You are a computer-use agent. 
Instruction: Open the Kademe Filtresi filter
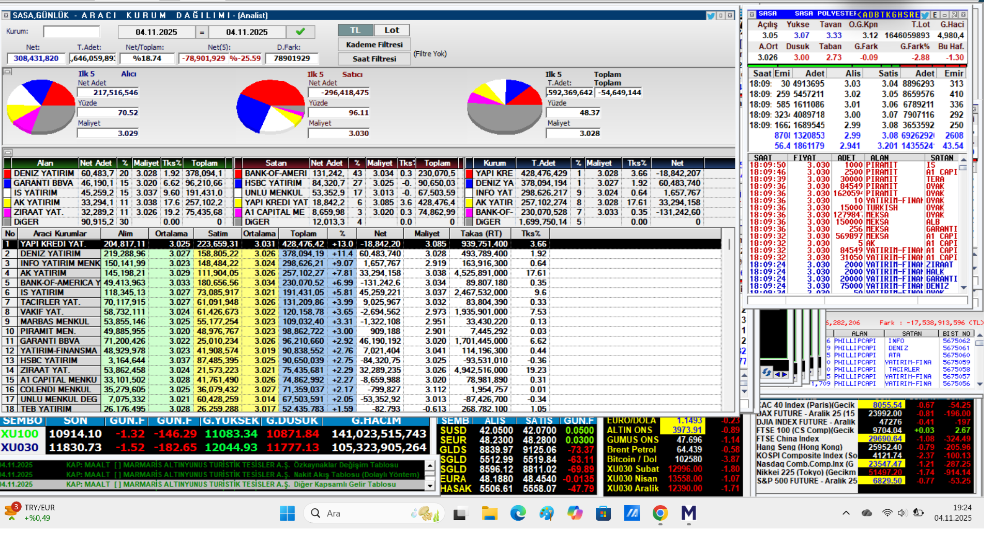click(374, 45)
